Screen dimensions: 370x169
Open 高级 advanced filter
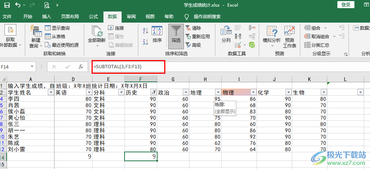pyautogui.click(x=193, y=45)
